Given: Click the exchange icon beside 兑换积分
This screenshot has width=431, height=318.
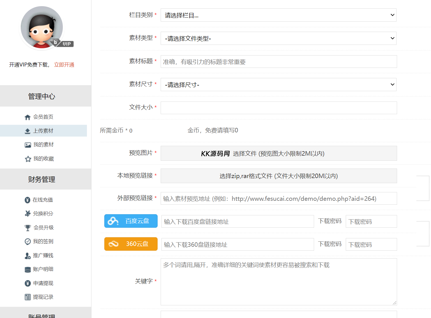Looking at the screenshot, I should (27, 214).
